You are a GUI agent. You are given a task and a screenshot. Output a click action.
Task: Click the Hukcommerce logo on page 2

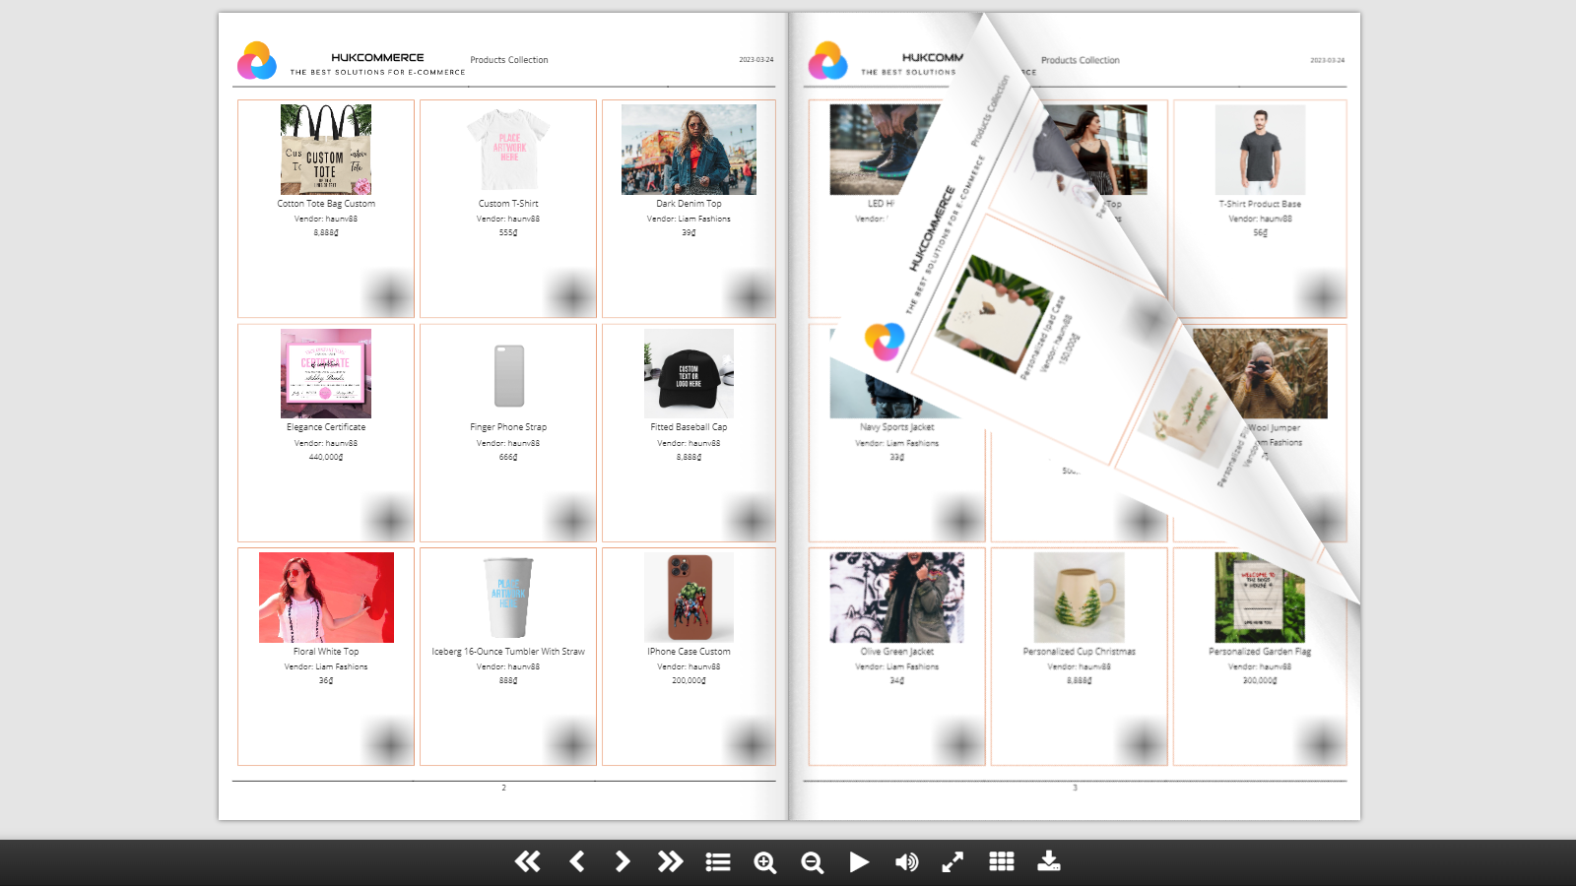click(x=257, y=61)
